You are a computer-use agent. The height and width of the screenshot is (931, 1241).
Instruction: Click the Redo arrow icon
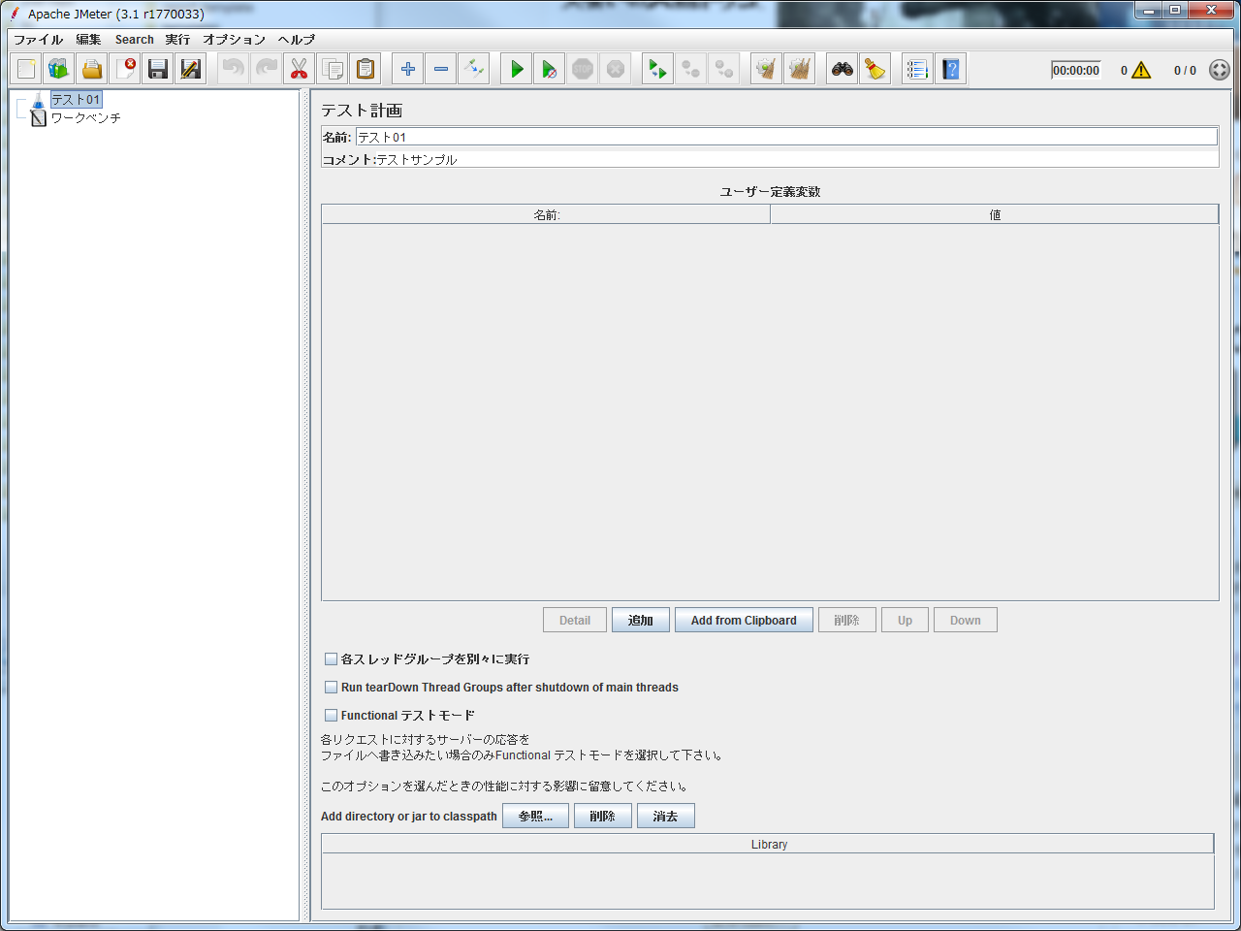coord(267,69)
